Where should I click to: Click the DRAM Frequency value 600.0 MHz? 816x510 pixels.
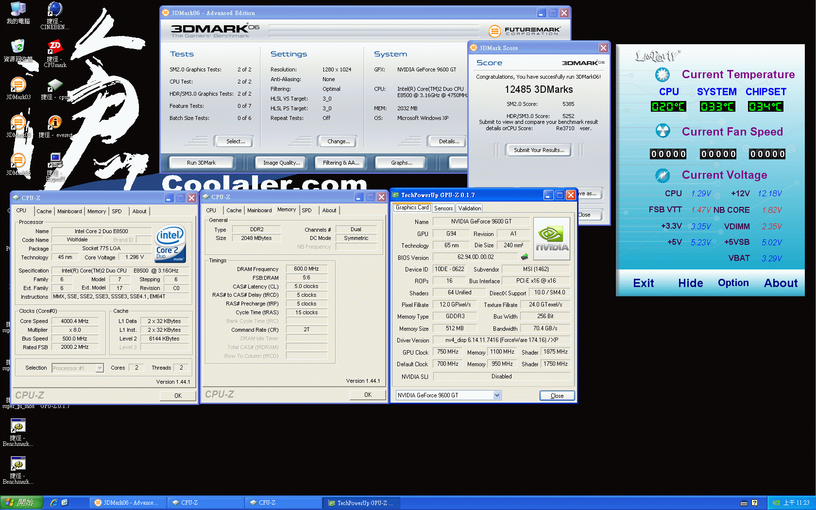(x=306, y=269)
